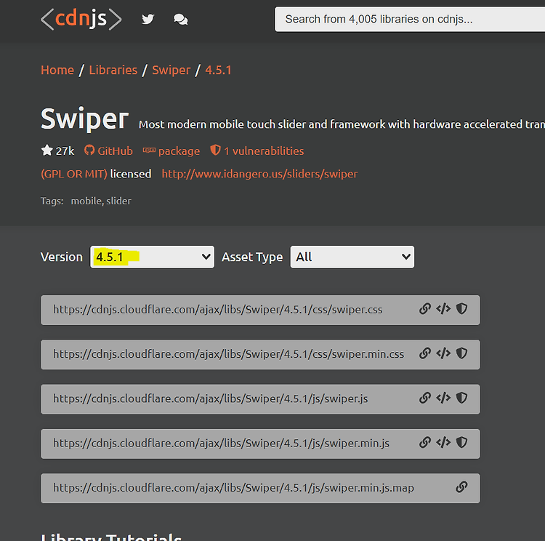Select the swiper.min.js URL text

[x=221, y=443]
